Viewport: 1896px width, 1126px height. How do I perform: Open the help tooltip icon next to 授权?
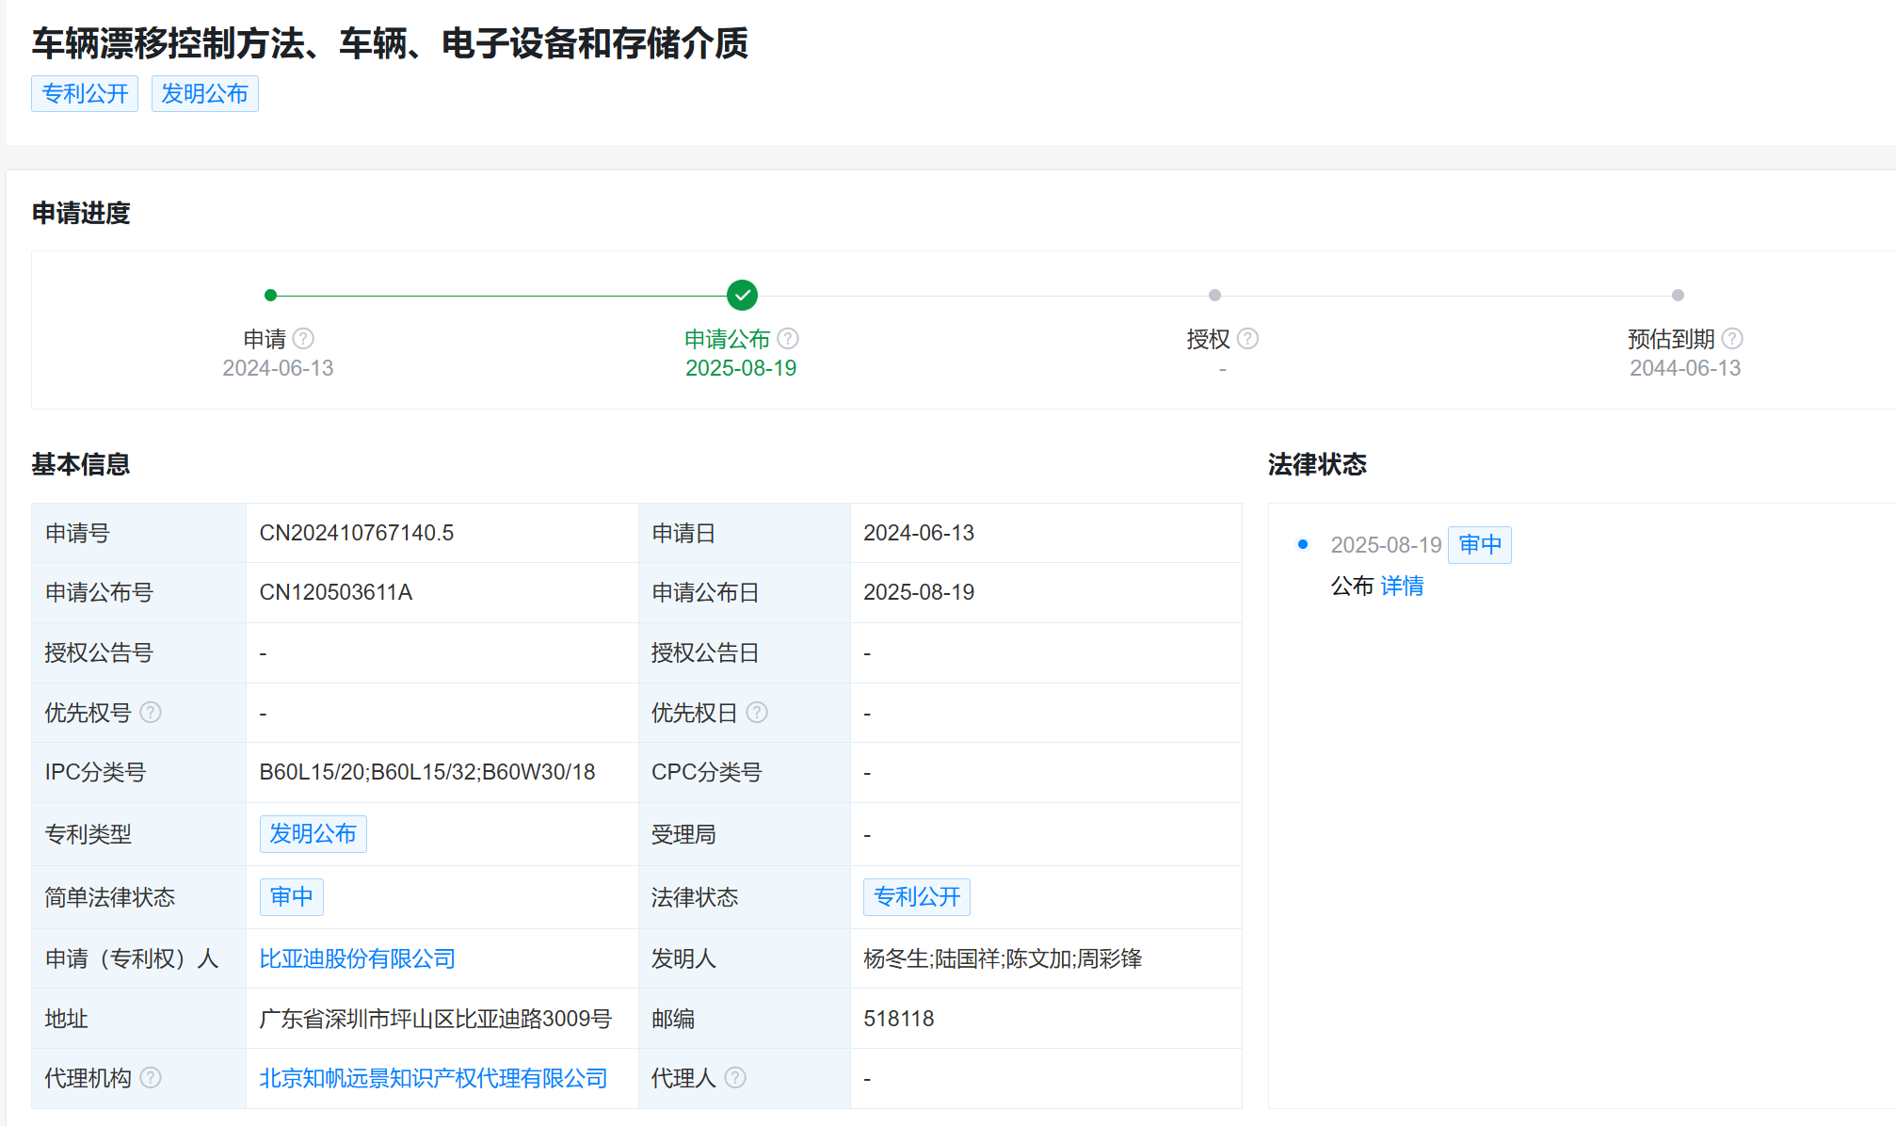1249,338
